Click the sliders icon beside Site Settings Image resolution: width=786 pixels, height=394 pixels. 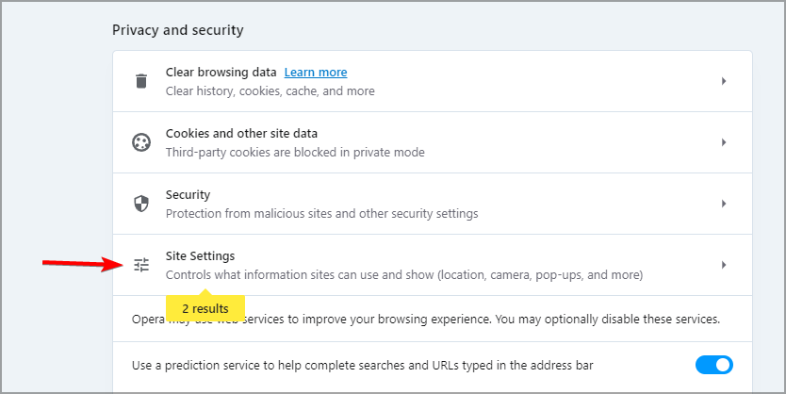pyautogui.click(x=141, y=265)
